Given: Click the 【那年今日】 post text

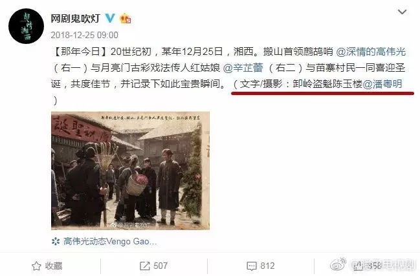Looking at the screenshot, I should pos(80,51).
